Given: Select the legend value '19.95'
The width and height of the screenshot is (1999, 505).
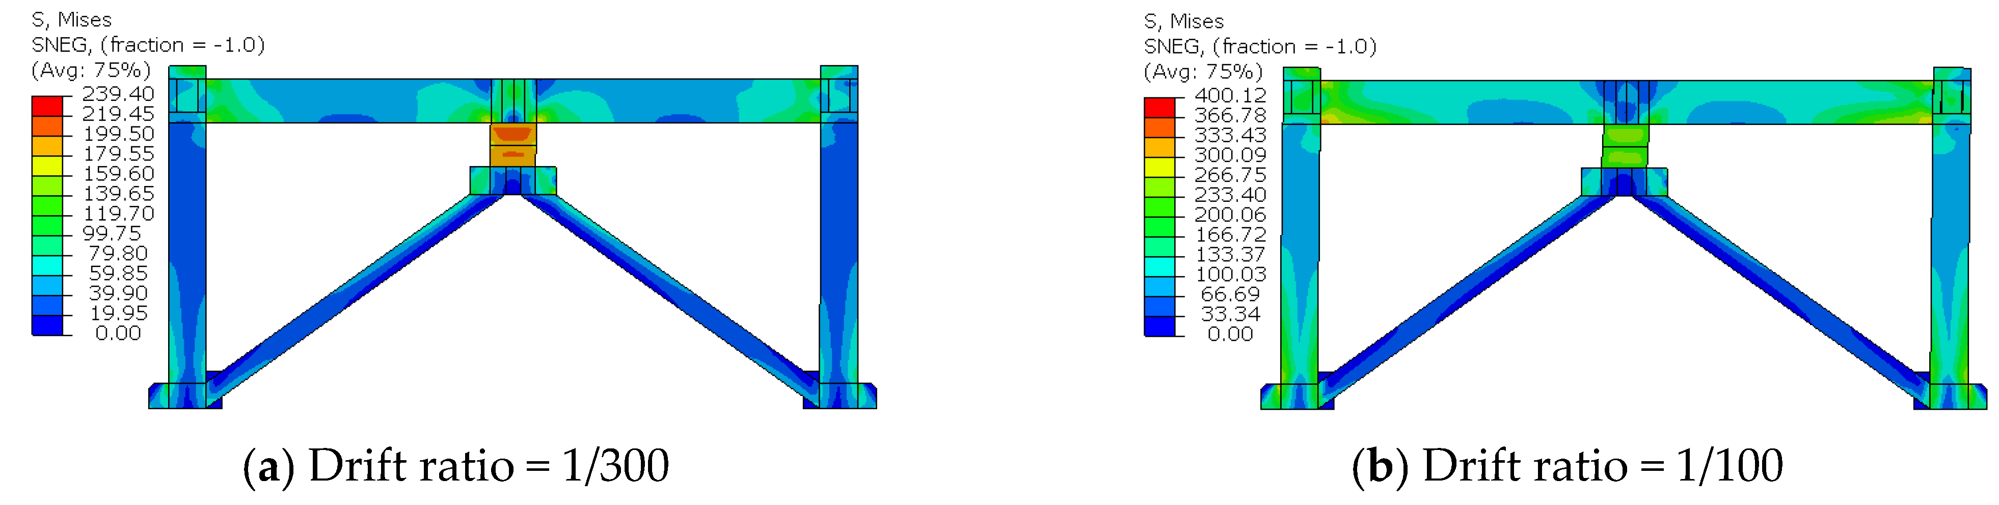Looking at the screenshot, I should [118, 313].
